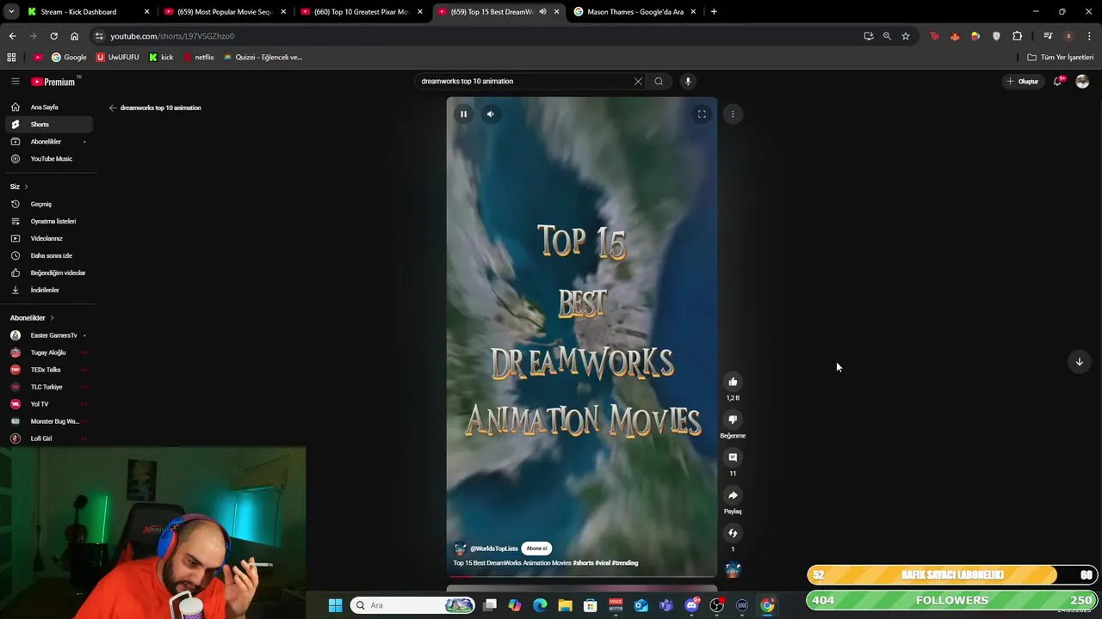Viewport: 1102px width, 619px height.
Task: Open Chrome three-dot menu
Action: [x=1090, y=36]
